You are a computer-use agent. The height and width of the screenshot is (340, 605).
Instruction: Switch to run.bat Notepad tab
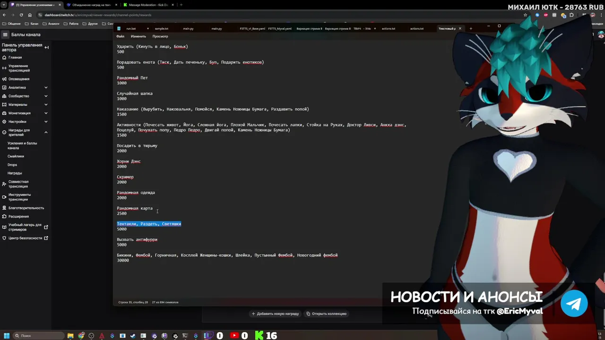point(131,28)
